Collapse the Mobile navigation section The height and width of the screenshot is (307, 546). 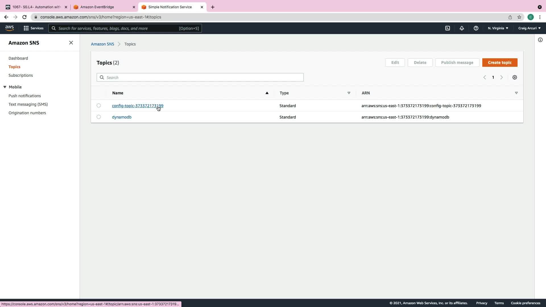pyautogui.click(x=5, y=87)
